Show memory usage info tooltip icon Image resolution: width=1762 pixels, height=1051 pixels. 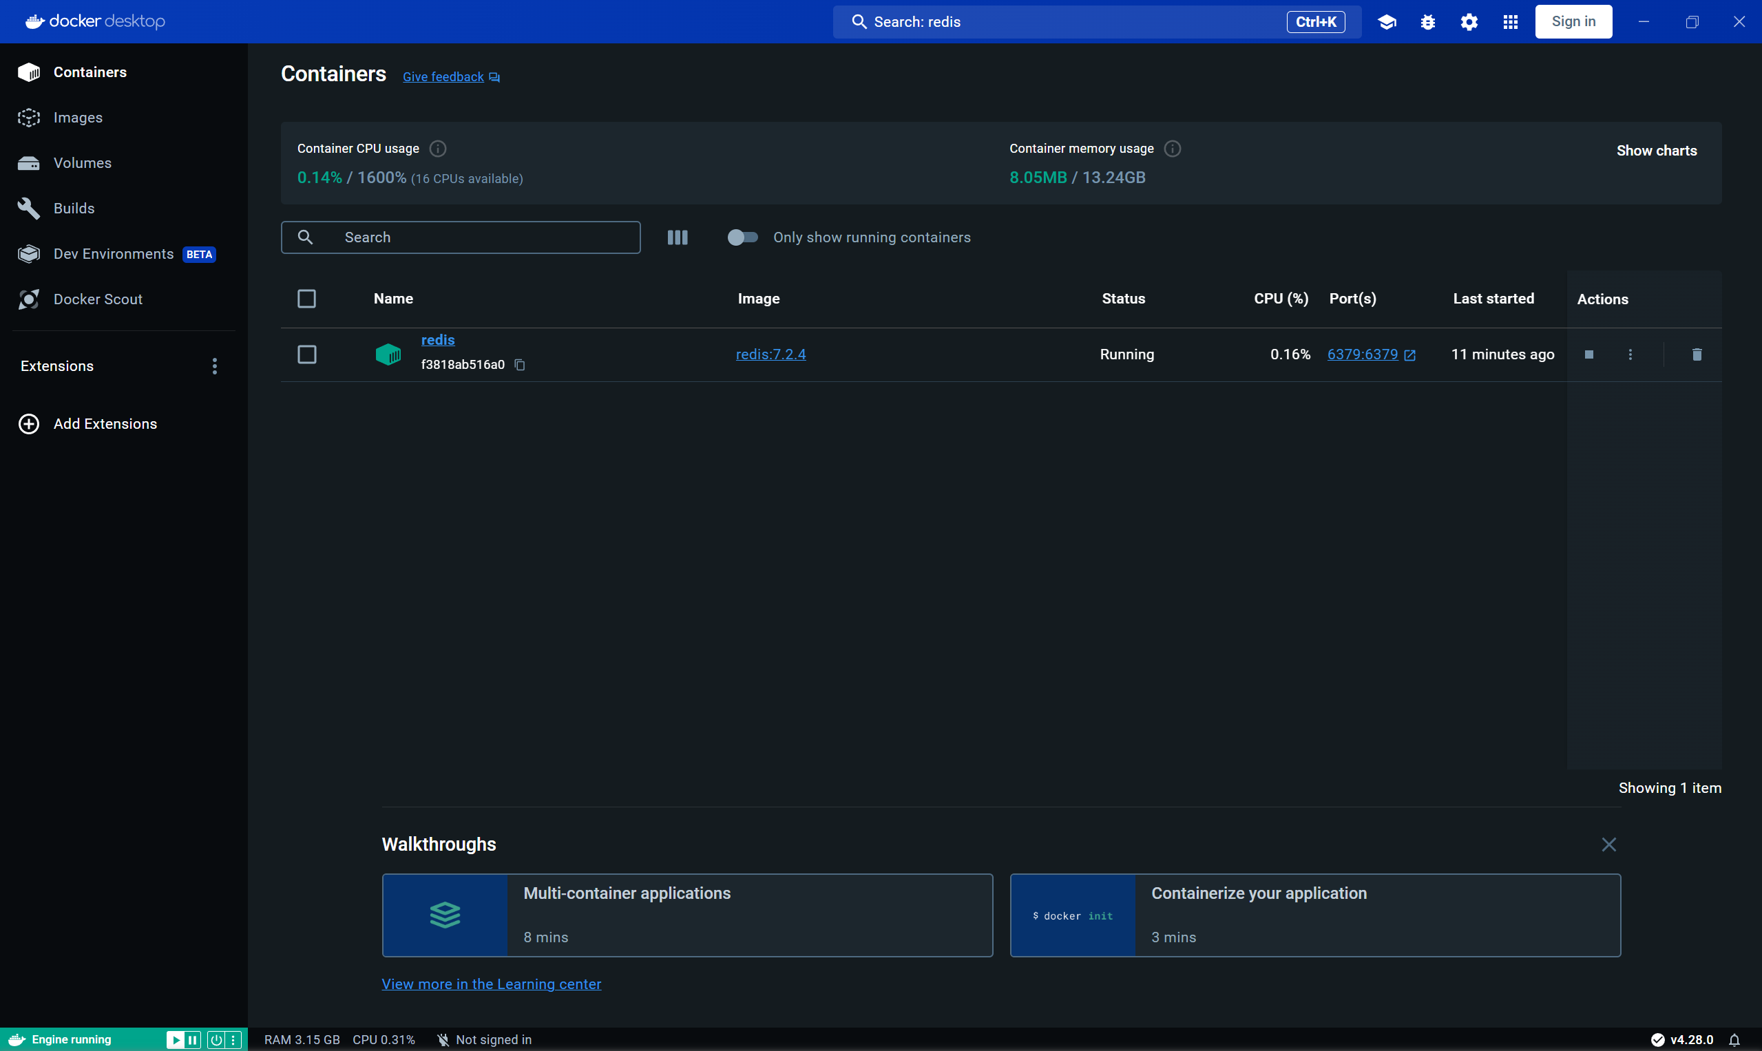(x=1173, y=149)
